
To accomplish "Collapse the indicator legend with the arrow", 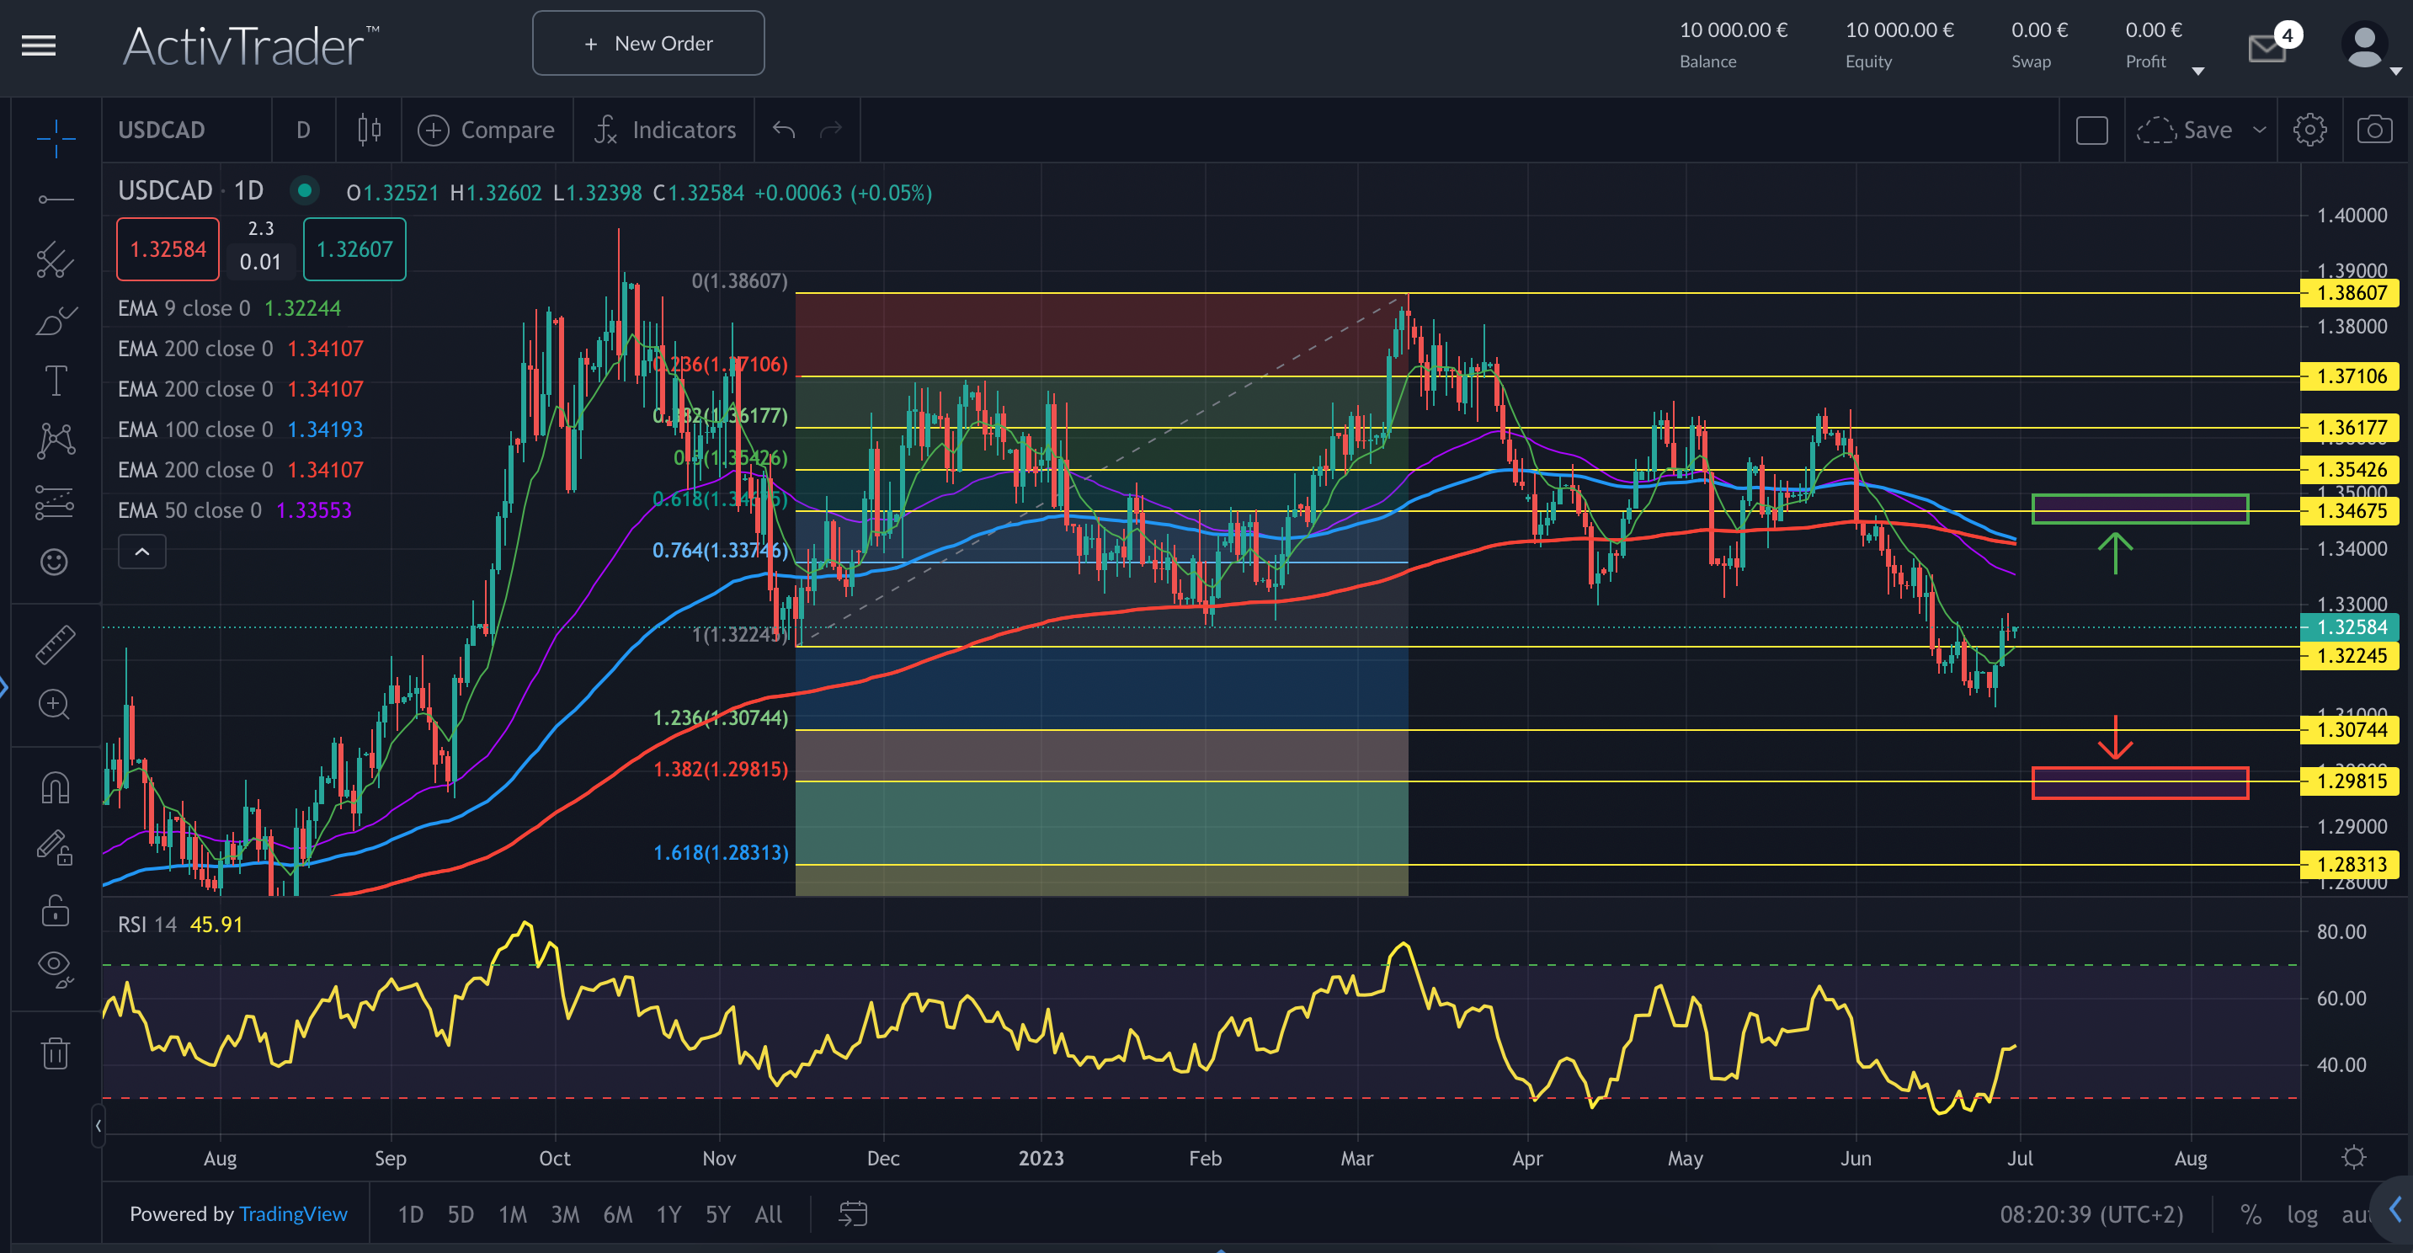I will (x=141, y=552).
